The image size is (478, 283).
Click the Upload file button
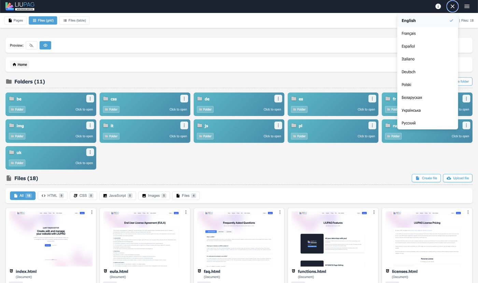458,178
